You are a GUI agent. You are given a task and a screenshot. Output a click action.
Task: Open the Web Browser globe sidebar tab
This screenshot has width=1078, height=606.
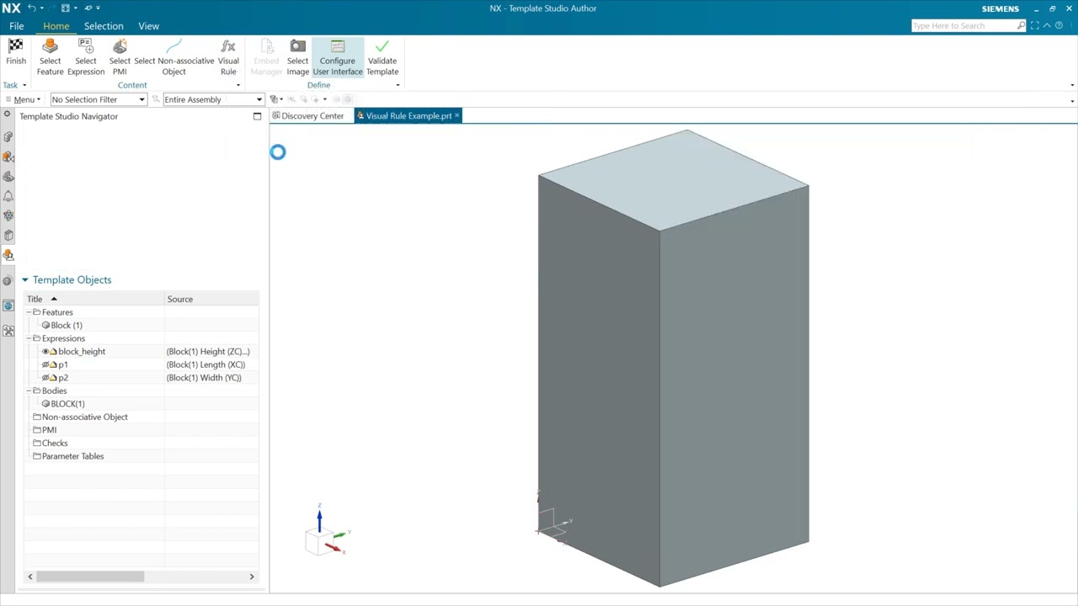click(8, 306)
